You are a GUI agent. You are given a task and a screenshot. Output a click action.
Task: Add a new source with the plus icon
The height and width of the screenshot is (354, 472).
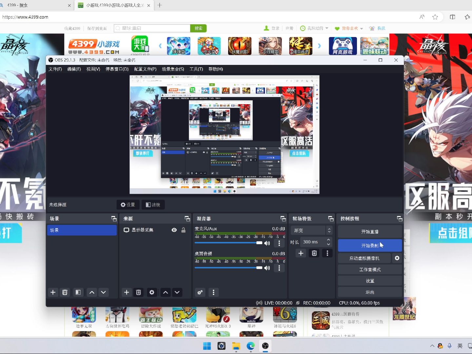(x=127, y=292)
